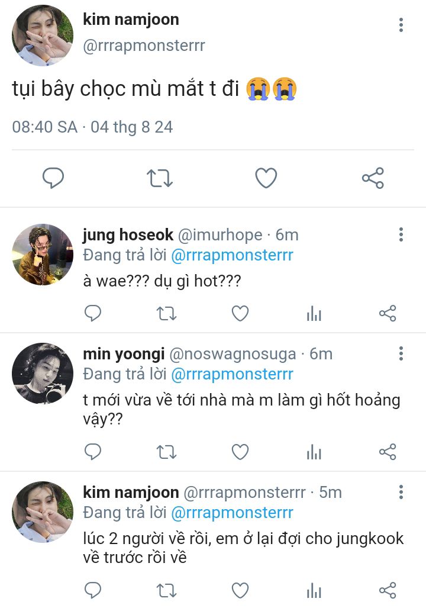Image resolution: width=426 pixels, height=608 pixels.
Task: Reply to the main kim namjoon tweet
Action: 53,178
